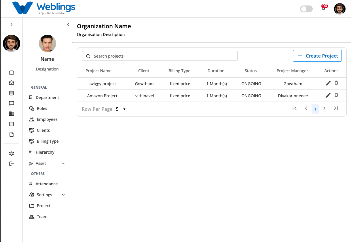This screenshot has width=351, height=242.
Task: Click the logout icon in left rail
Action: [12, 164]
